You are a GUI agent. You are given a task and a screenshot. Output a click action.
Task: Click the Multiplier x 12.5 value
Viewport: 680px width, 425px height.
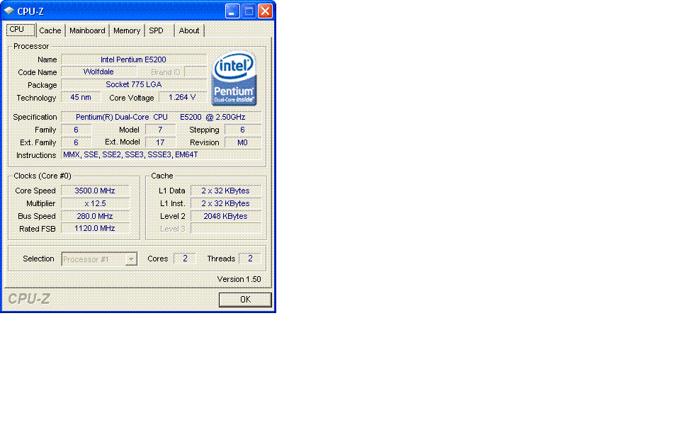coord(95,203)
